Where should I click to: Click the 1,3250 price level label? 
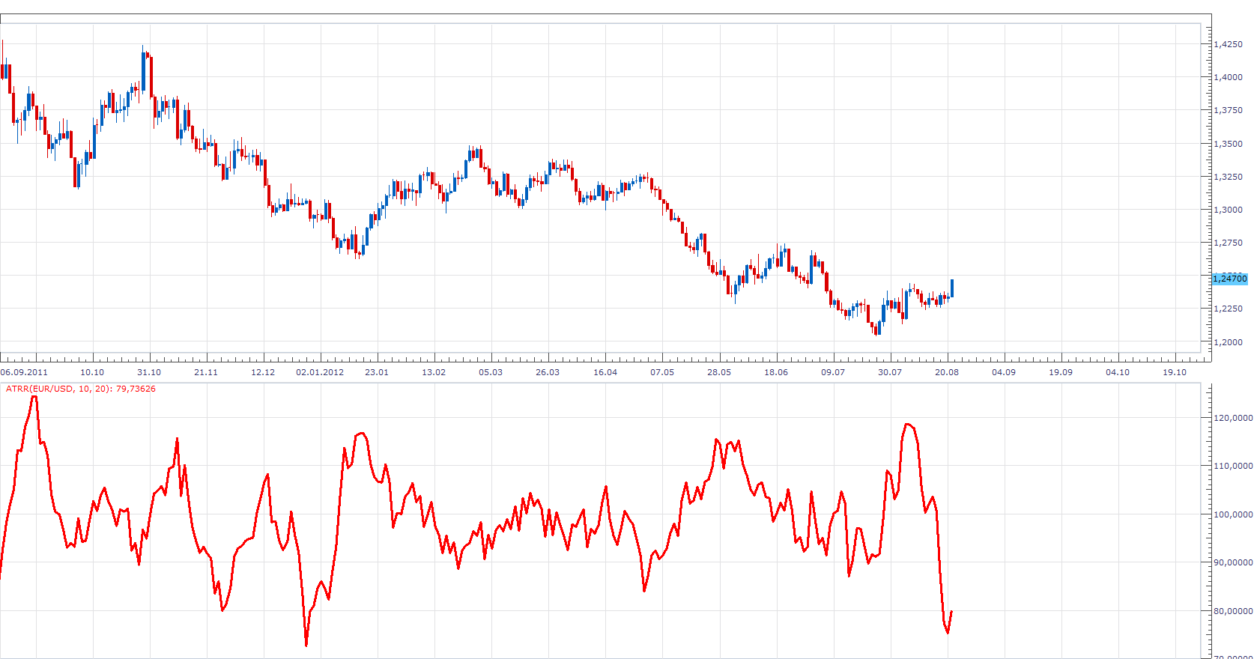click(1229, 177)
